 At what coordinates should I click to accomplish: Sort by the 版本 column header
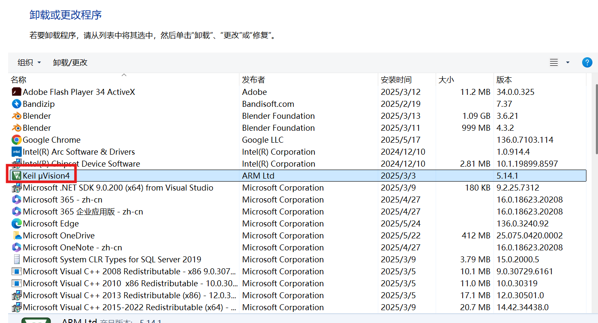pyautogui.click(x=540, y=80)
